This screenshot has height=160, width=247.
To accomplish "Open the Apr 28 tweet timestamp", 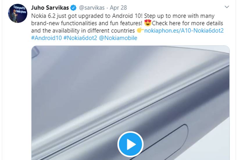I will click(118, 8).
